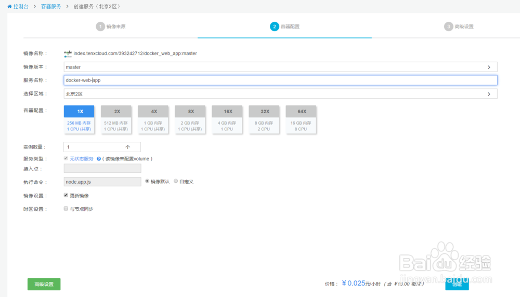The height and width of the screenshot is (297, 520).
Task: Go to 容器服务 breadcrumb link
Action: [51, 6]
